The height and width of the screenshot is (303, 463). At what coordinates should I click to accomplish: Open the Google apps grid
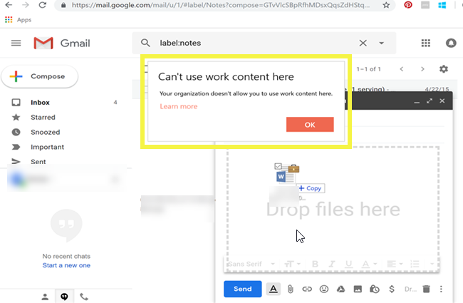[426, 43]
